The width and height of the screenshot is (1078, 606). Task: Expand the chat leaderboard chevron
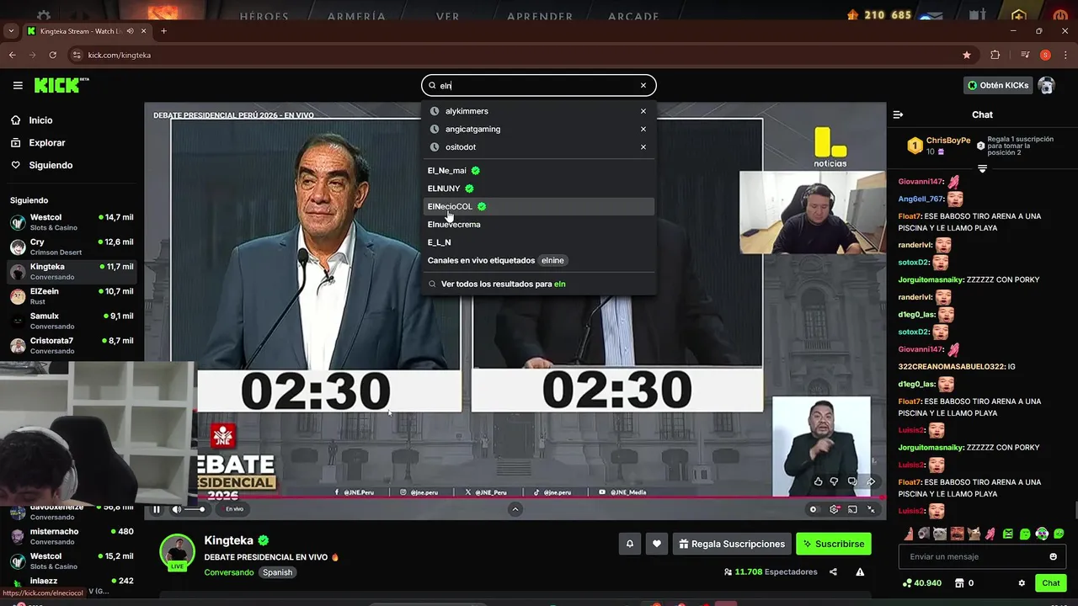pos(982,168)
